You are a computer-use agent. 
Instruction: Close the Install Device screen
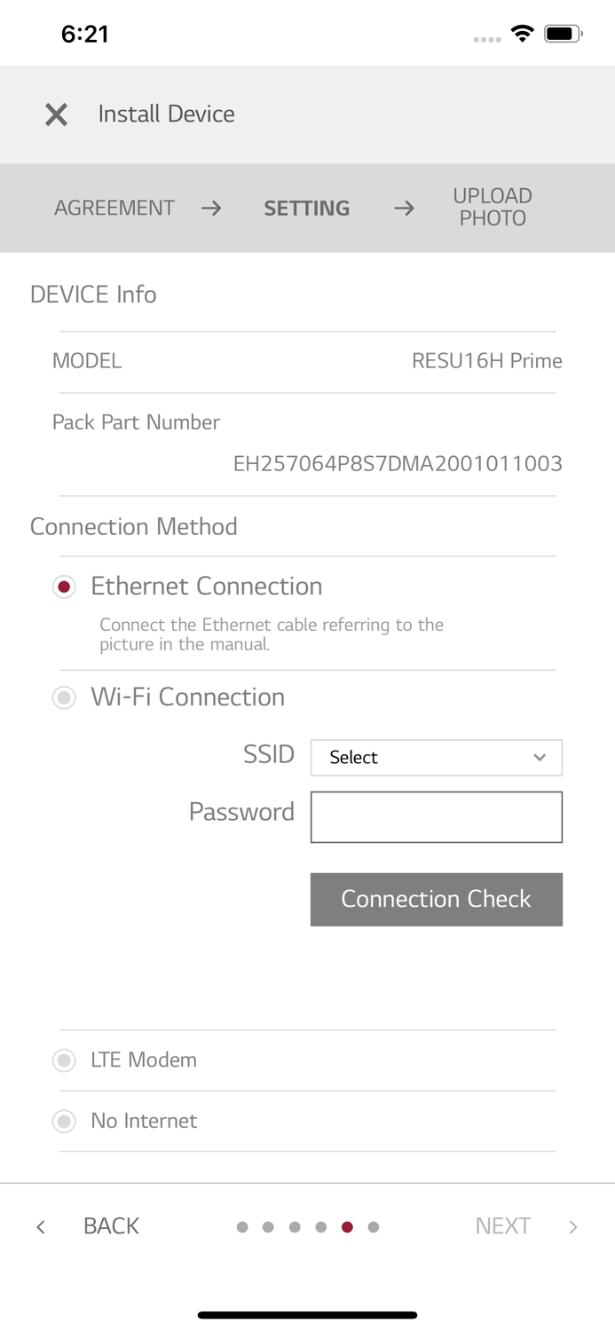coord(56,114)
